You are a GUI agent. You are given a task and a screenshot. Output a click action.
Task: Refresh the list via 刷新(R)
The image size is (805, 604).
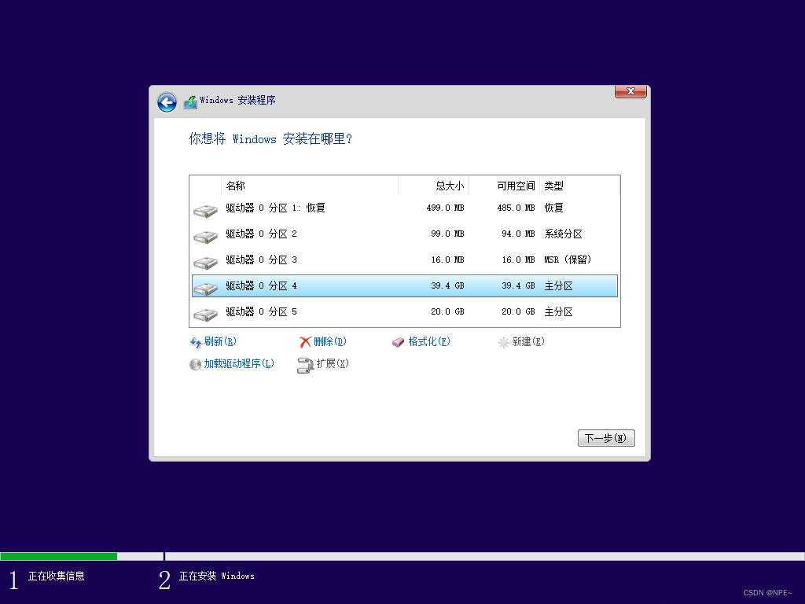(220, 341)
